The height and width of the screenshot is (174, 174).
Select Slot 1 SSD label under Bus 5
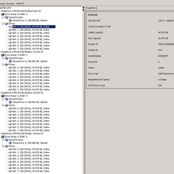[31, 30]
